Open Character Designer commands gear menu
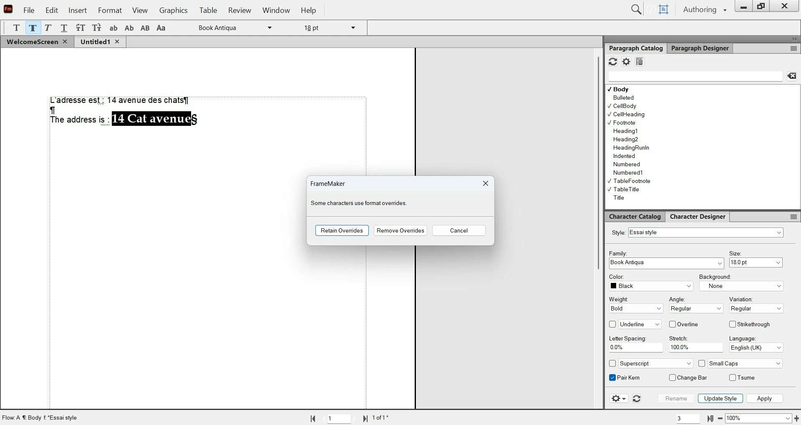 [619, 399]
